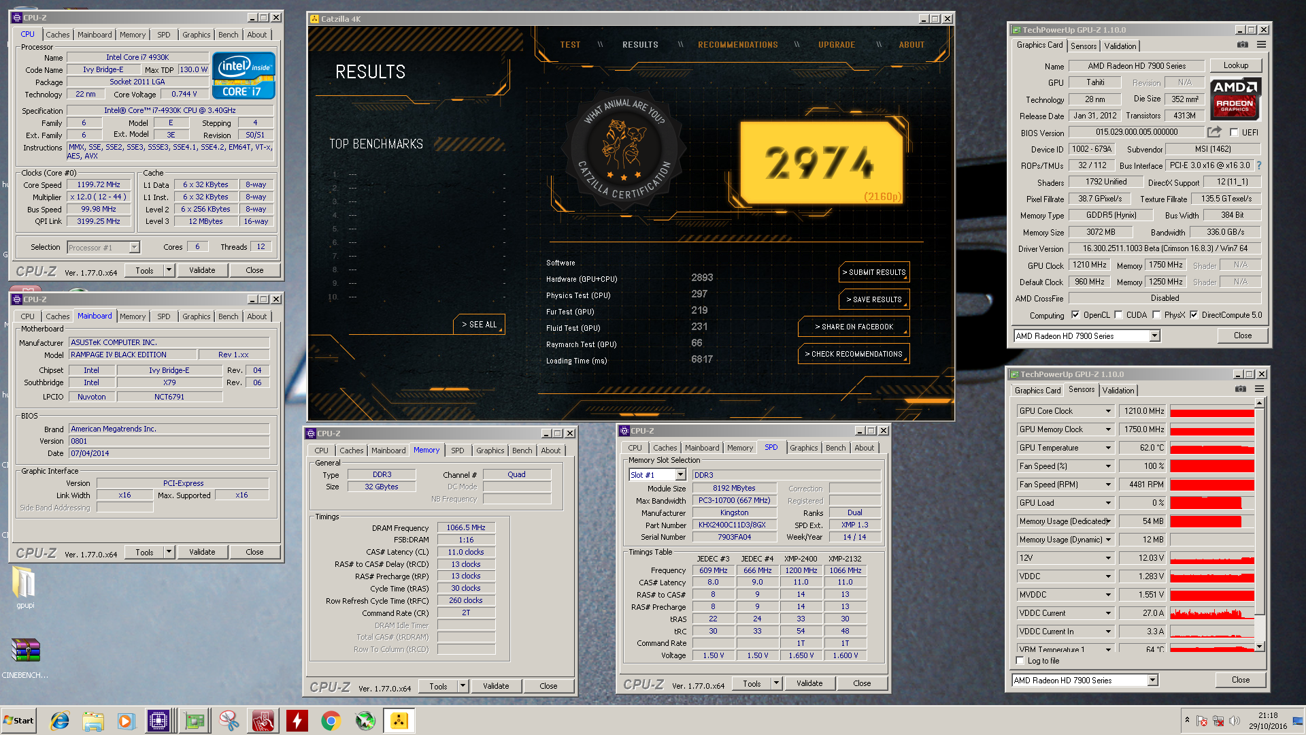Open Processor #1 selection dropdown in CPU-Z
Viewport: 1306px width, 735px height.
pyautogui.click(x=134, y=248)
